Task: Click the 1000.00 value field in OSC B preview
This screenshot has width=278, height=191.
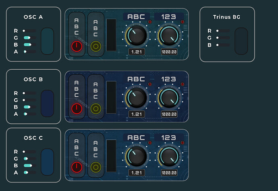Action: [x=169, y=114]
